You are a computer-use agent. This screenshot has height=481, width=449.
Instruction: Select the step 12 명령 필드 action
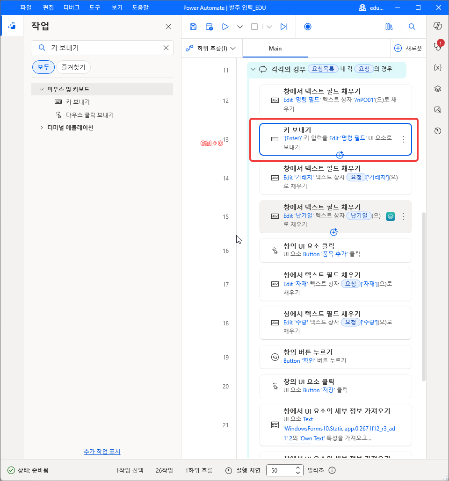coord(335,101)
